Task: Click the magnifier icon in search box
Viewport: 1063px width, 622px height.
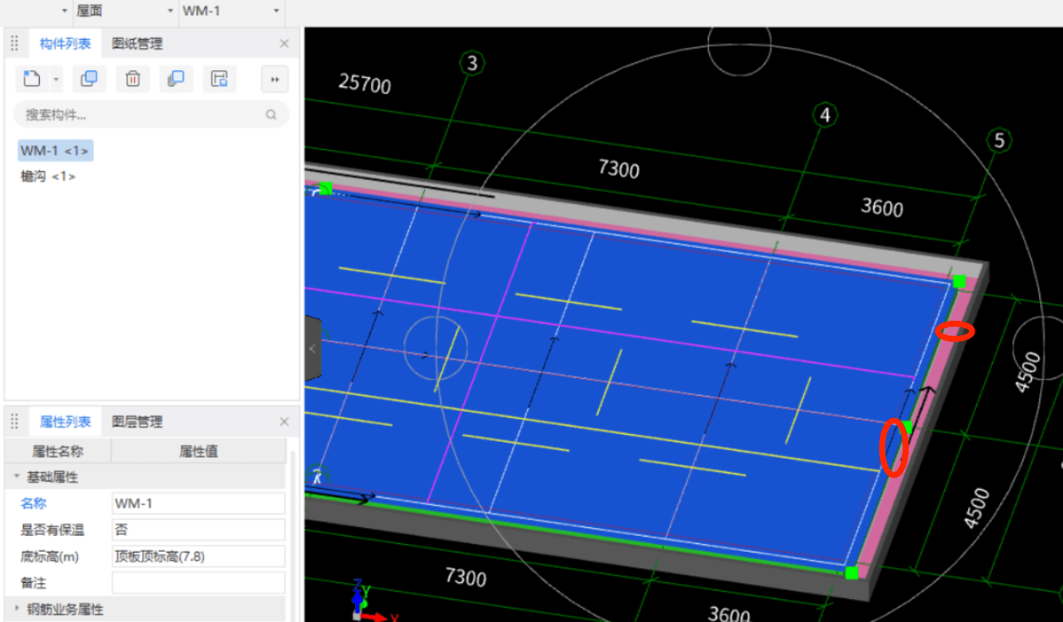Action: [271, 114]
